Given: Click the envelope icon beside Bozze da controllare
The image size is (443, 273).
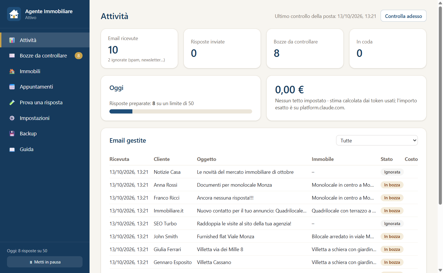Looking at the screenshot, I should coord(12,56).
